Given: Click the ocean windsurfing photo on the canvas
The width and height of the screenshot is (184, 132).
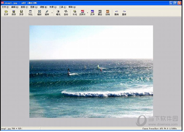Looking at the screenshot, I should point(91,71).
